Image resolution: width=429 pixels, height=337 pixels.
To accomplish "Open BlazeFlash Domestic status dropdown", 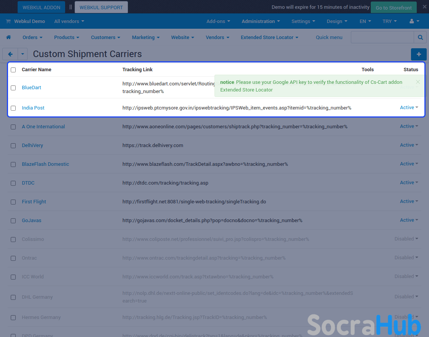I will pyautogui.click(x=409, y=164).
